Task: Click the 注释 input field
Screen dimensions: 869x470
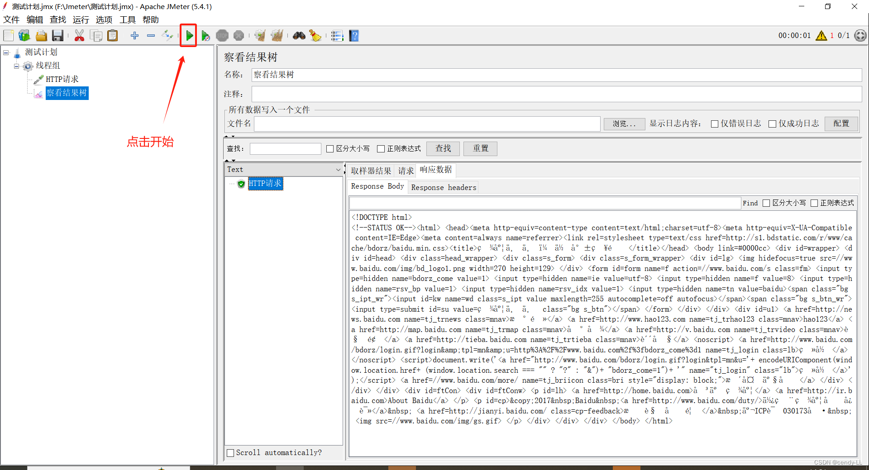Action: click(557, 94)
